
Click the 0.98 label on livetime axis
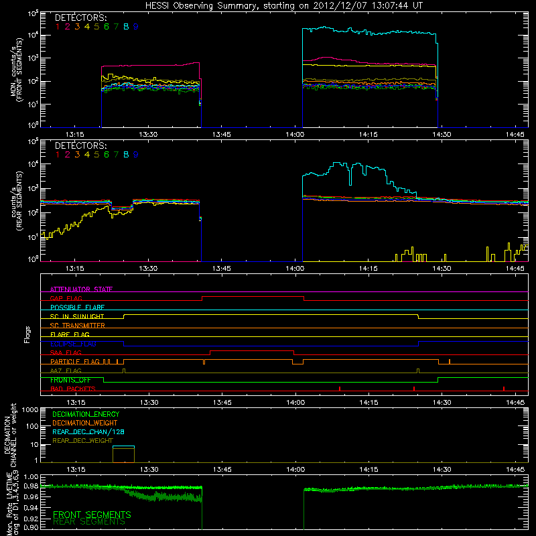coord(31,486)
